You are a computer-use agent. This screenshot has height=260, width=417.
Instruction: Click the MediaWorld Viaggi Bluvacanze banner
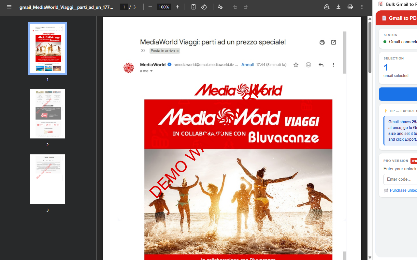click(238, 124)
